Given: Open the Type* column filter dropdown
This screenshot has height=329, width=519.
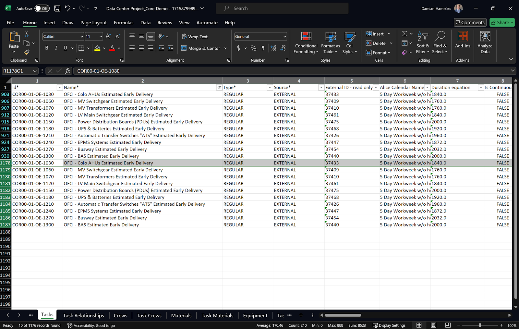Looking at the screenshot, I should click(x=270, y=88).
